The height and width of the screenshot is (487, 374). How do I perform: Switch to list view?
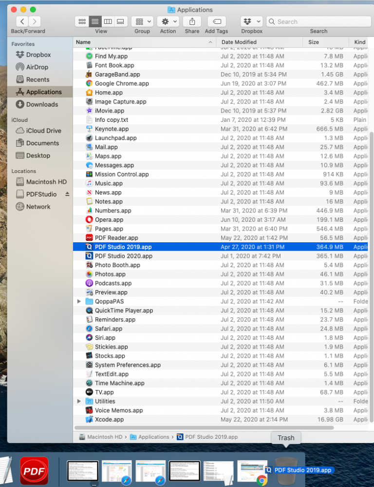click(95, 21)
